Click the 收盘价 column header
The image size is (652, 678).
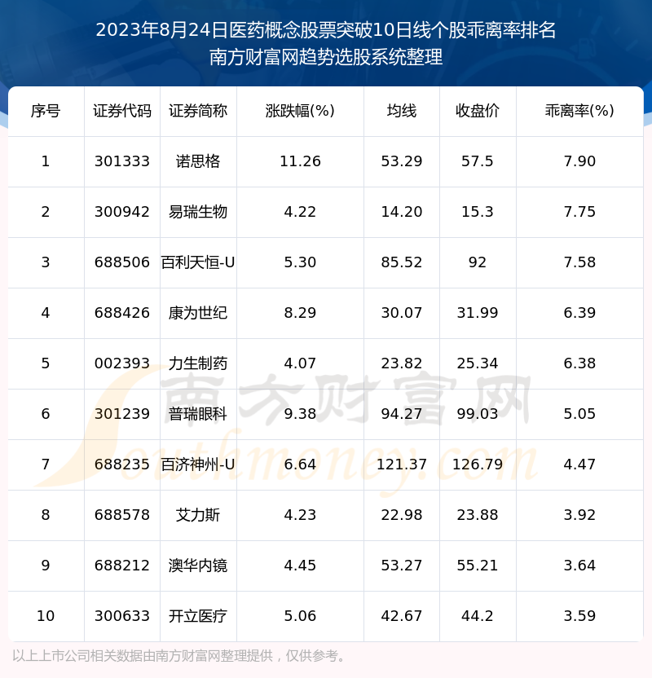[478, 111]
